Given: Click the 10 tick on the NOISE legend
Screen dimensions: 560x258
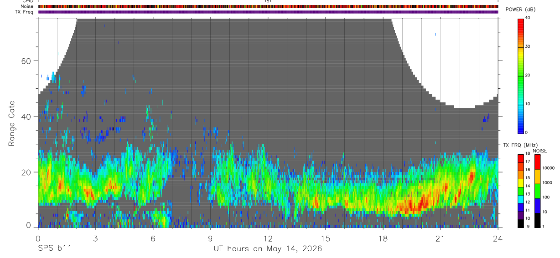Looking at the screenshot, I should (544, 212).
